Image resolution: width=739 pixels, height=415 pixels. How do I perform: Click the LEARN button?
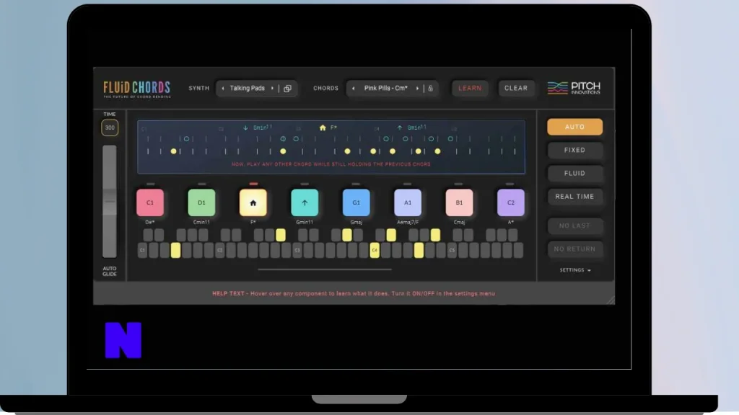click(x=470, y=88)
